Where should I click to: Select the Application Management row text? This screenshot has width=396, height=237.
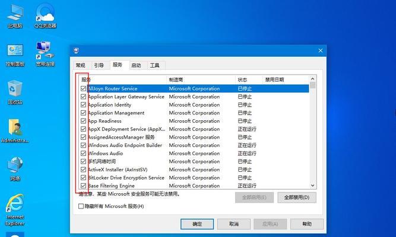pos(116,113)
